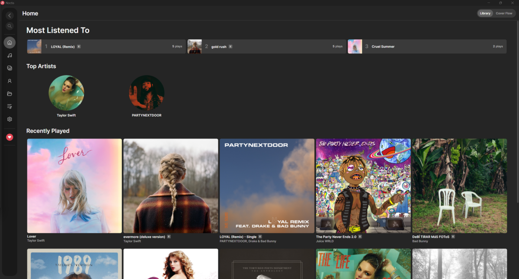This screenshot has width=519, height=279.
Task: Open the evermore album cover
Action: (x=171, y=186)
